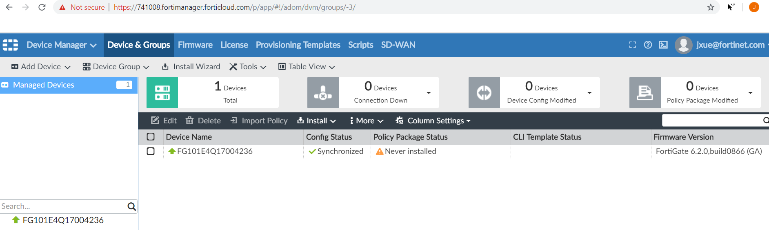Viewport: 769px width, 230px height.
Task: Launch the Install Wizard
Action: (x=191, y=67)
